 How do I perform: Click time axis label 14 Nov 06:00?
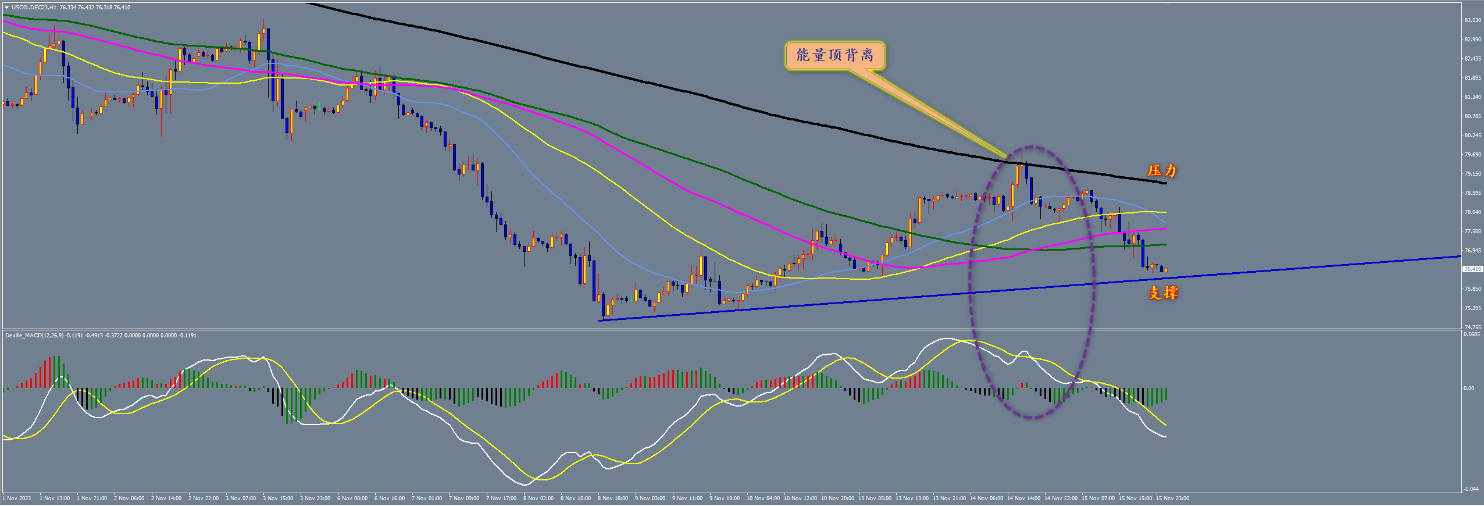coord(986,498)
